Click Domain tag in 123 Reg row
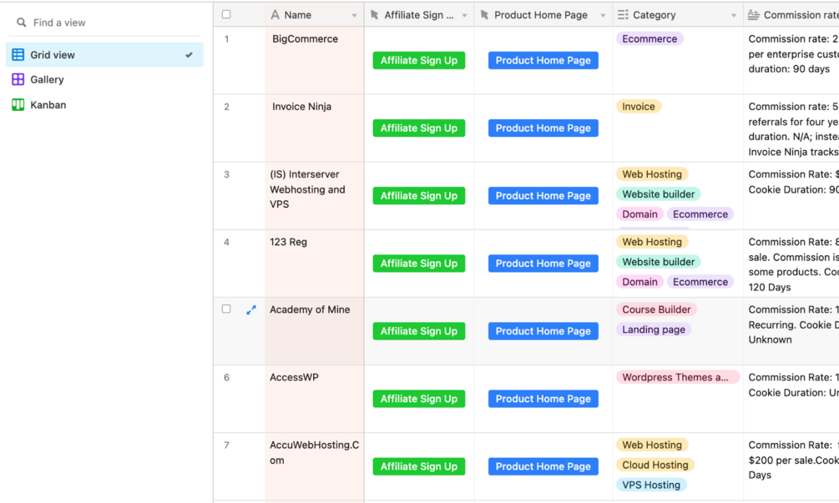Viewport: 839px width, 503px height. [640, 282]
